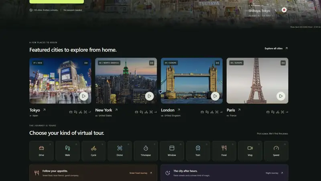Click the 'No passport needed' text

(x=73, y=10)
